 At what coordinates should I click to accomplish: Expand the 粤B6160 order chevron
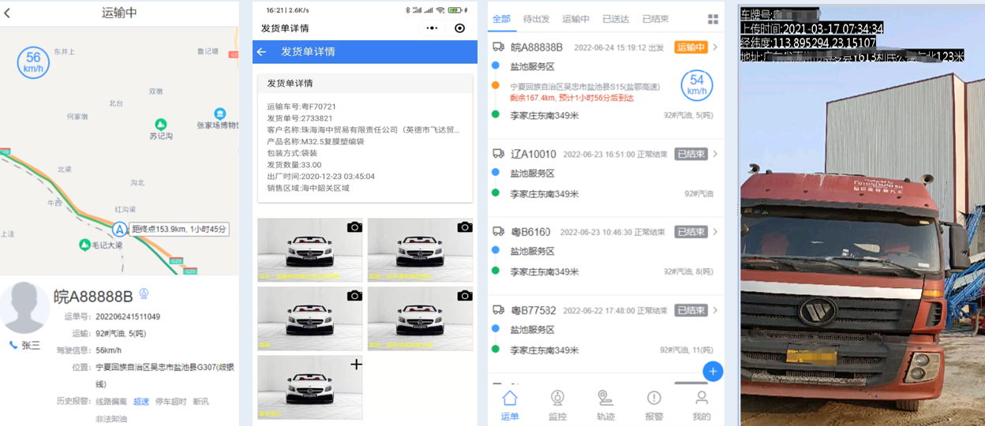pos(715,232)
